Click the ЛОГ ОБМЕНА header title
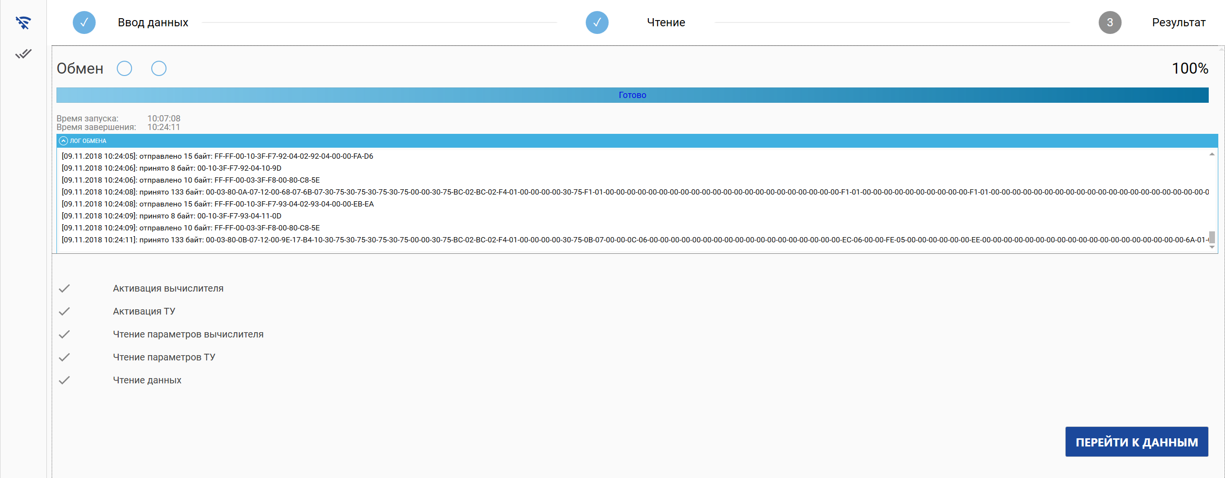1225x478 pixels. point(88,141)
